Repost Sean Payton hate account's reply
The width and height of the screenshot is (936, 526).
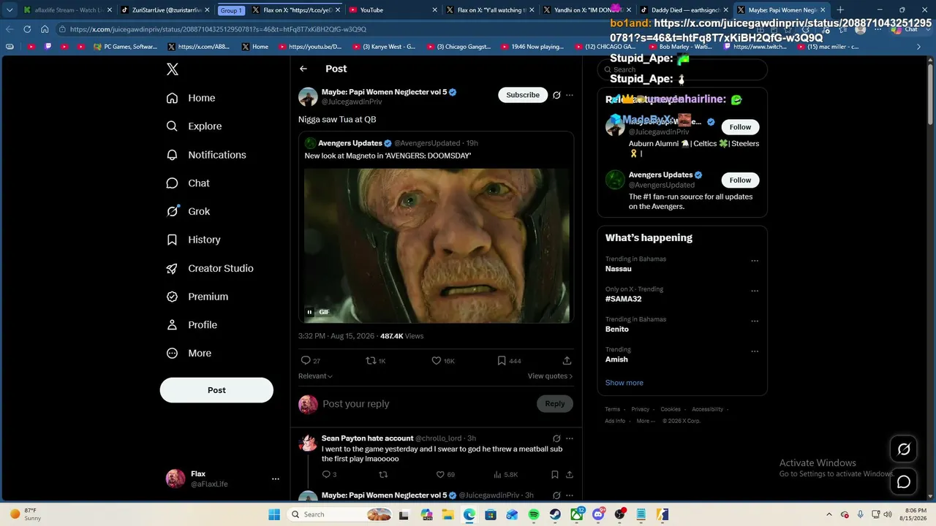click(x=383, y=475)
